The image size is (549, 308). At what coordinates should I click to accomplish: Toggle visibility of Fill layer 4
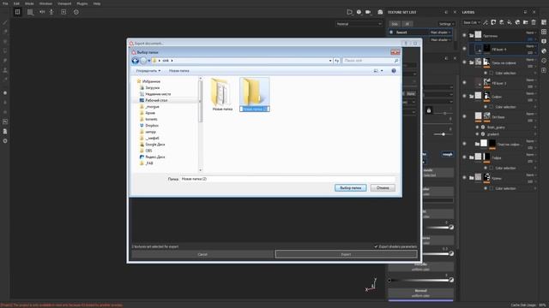point(465,49)
